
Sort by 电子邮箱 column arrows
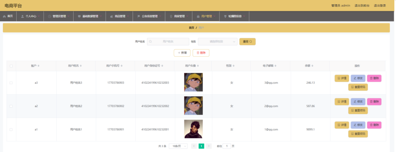(x=276, y=66)
